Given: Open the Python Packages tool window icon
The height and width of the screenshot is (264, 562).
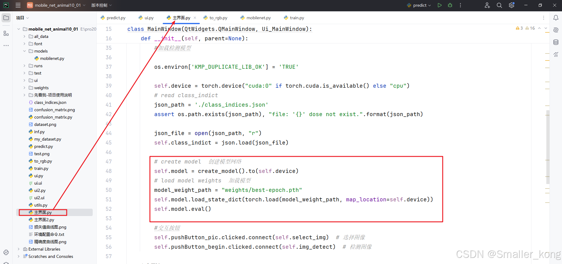Looking at the screenshot, I should [6, 252].
